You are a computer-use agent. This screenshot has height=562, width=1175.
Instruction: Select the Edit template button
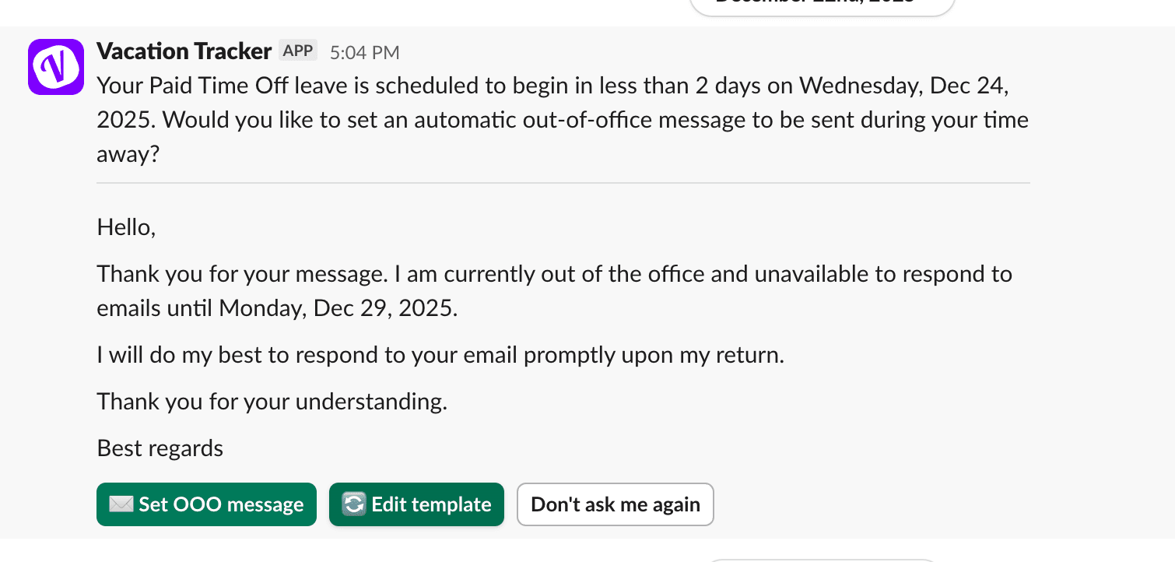point(416,504)
